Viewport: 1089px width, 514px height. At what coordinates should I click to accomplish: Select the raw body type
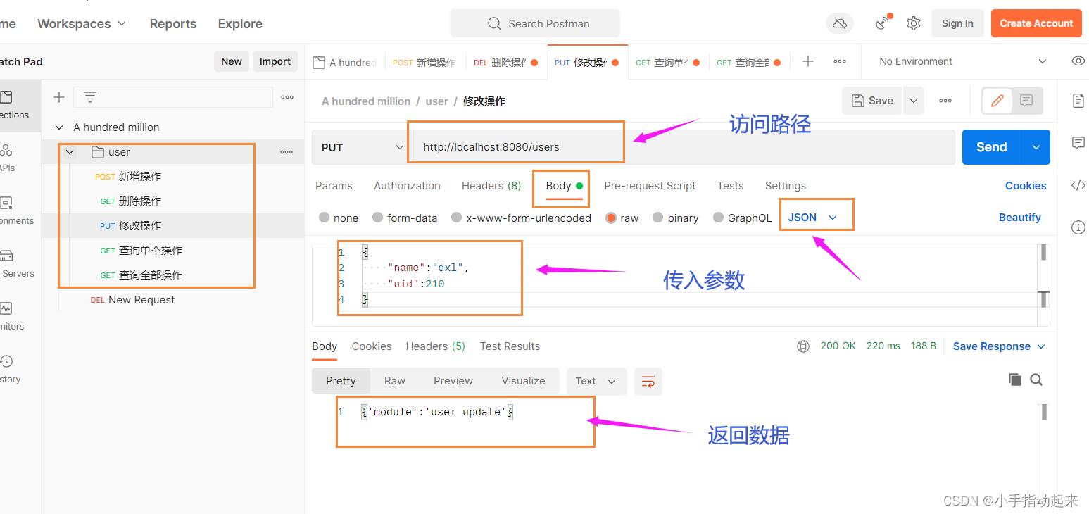[x=622, y=218]
